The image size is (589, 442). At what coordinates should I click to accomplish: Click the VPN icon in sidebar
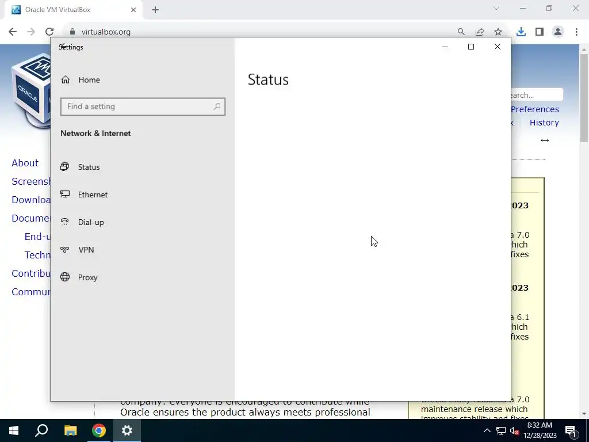tap(65, 250)
